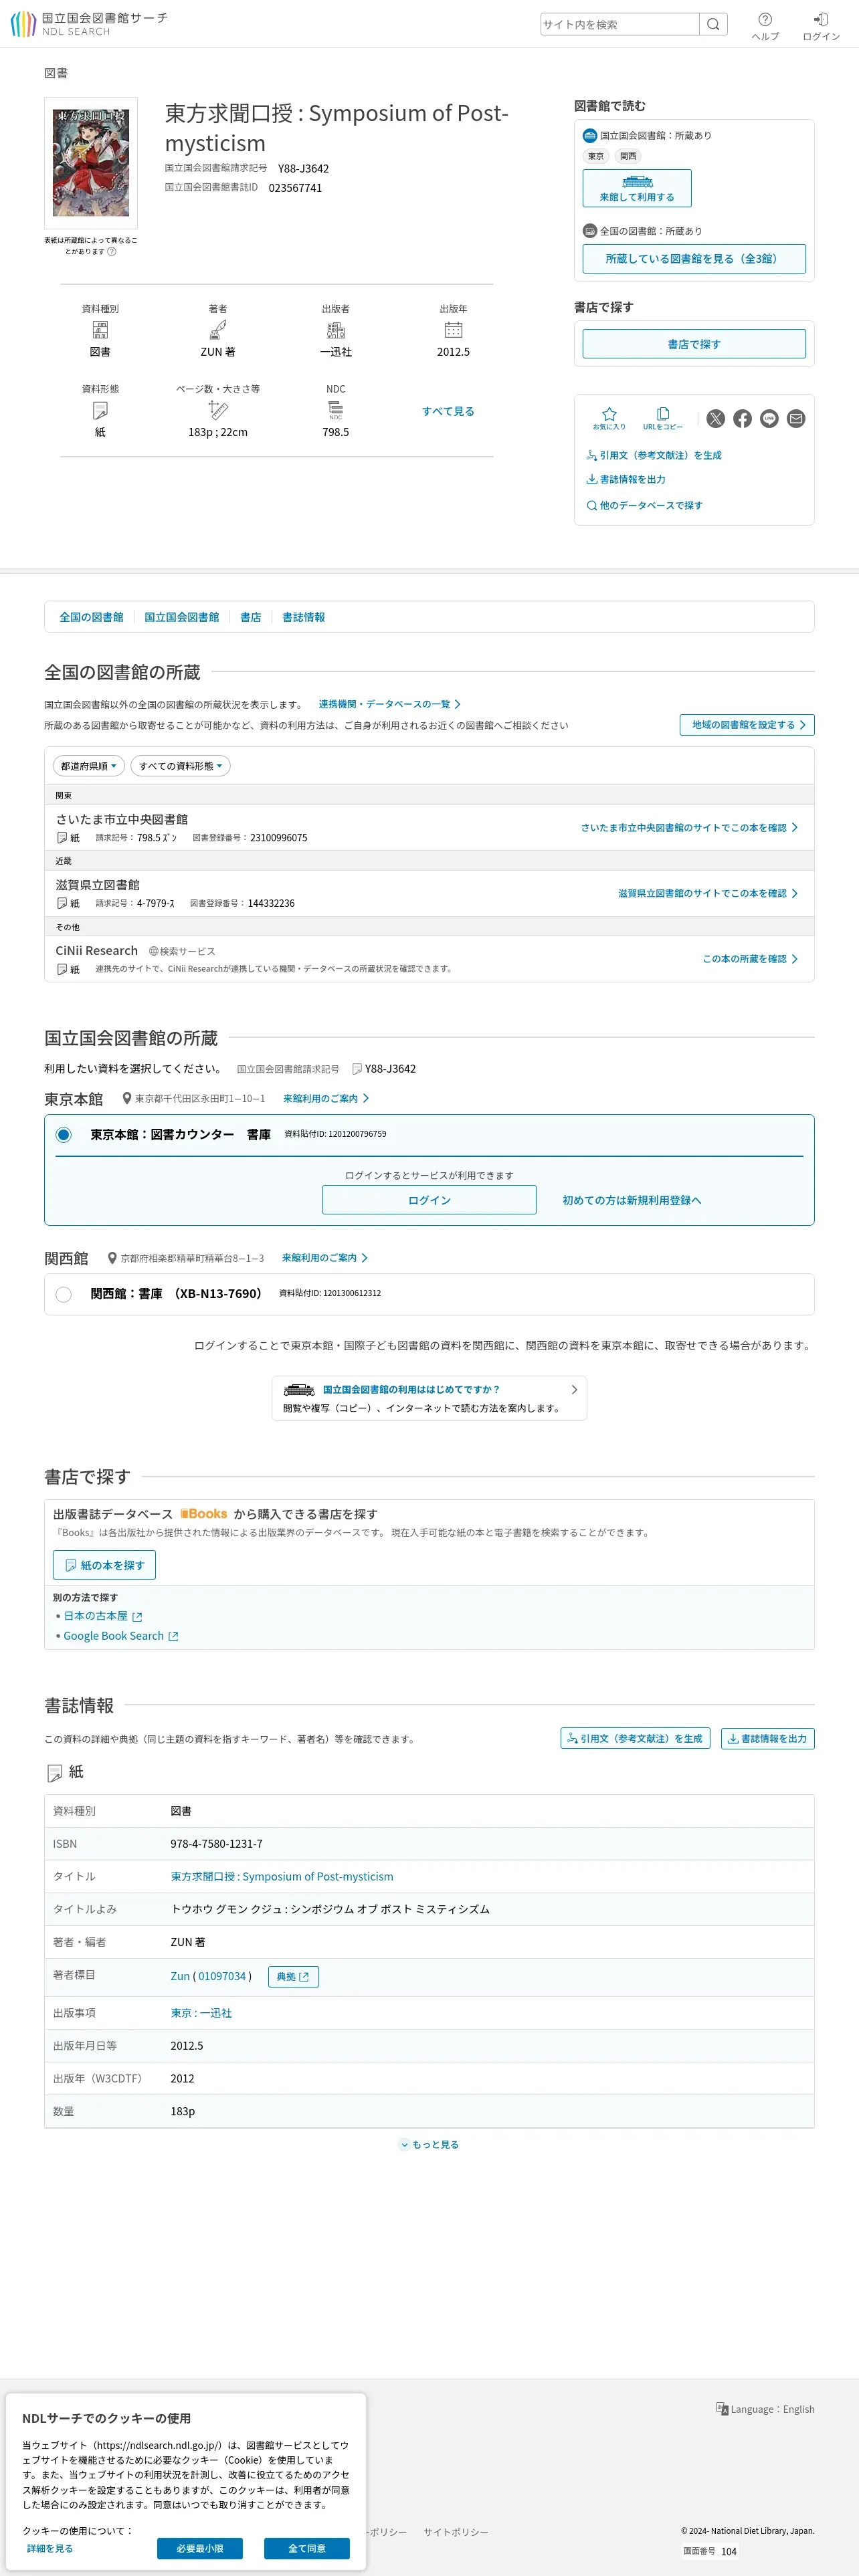Select the 東京本館：図書カウンター radio button

click(64, 1135)
